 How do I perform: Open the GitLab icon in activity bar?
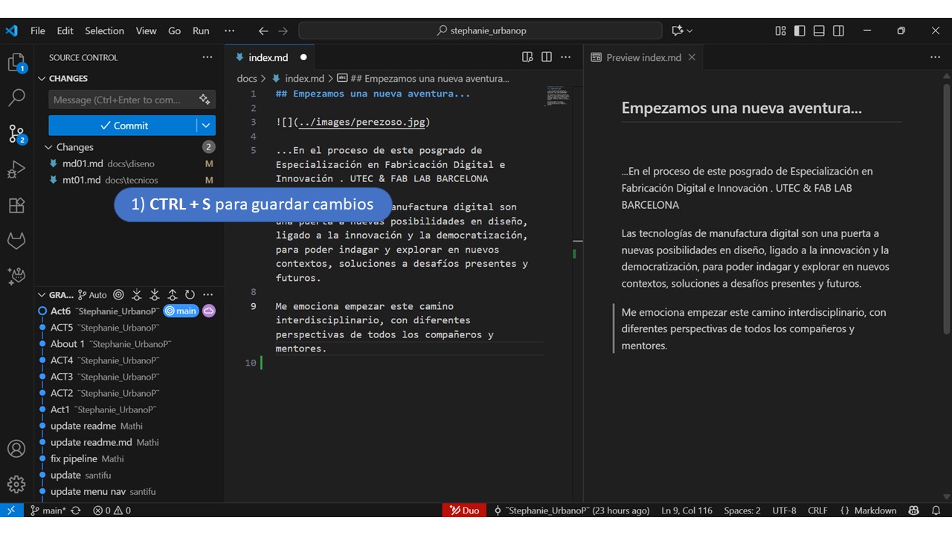pyautogui.click(x=16, y=241)
